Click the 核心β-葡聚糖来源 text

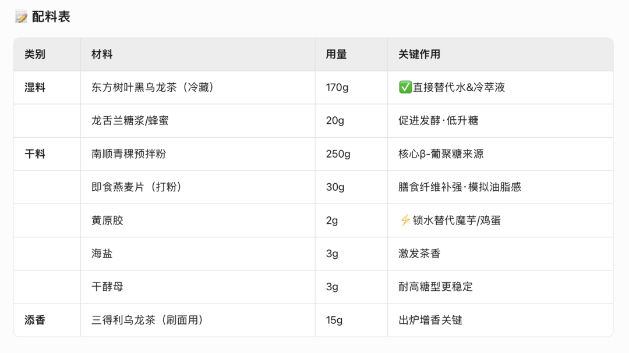(x=441, y=154)
